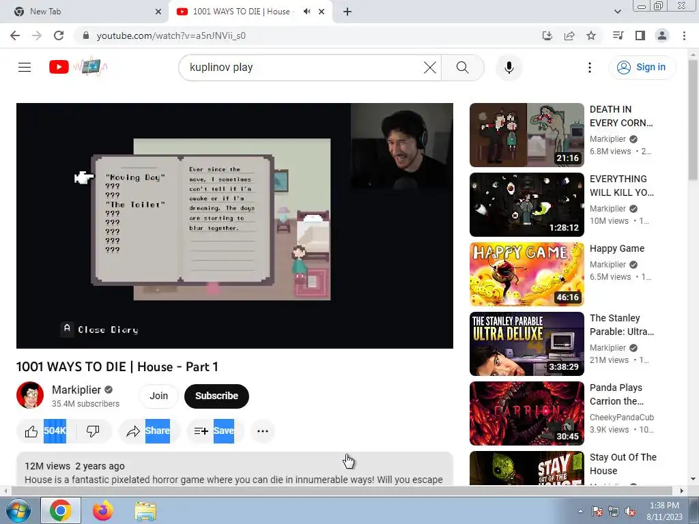Mute tab via speaker icon on tab
This screenshot has height=524, width=699.
click(x=307, y=12)
